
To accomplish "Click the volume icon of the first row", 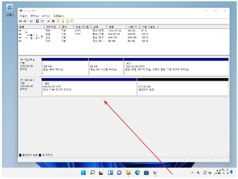I will 20,31.
